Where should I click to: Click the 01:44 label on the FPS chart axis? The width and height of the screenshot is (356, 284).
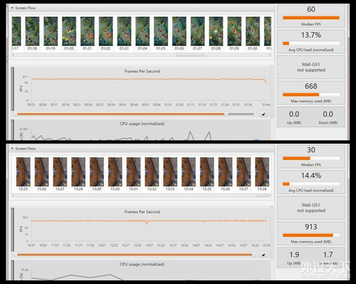click(266, 105)
